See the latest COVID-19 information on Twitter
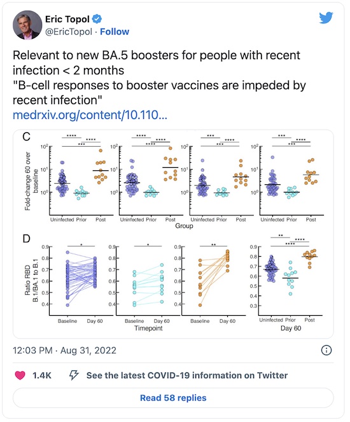 coord(187,375)
